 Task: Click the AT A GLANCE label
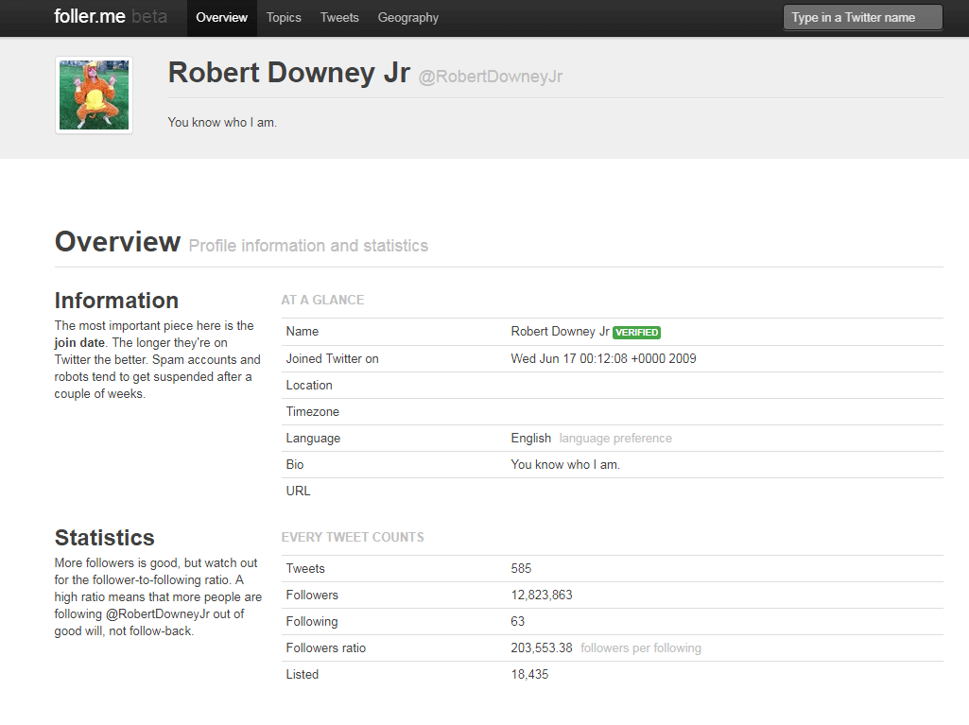(x=322, y=300)
